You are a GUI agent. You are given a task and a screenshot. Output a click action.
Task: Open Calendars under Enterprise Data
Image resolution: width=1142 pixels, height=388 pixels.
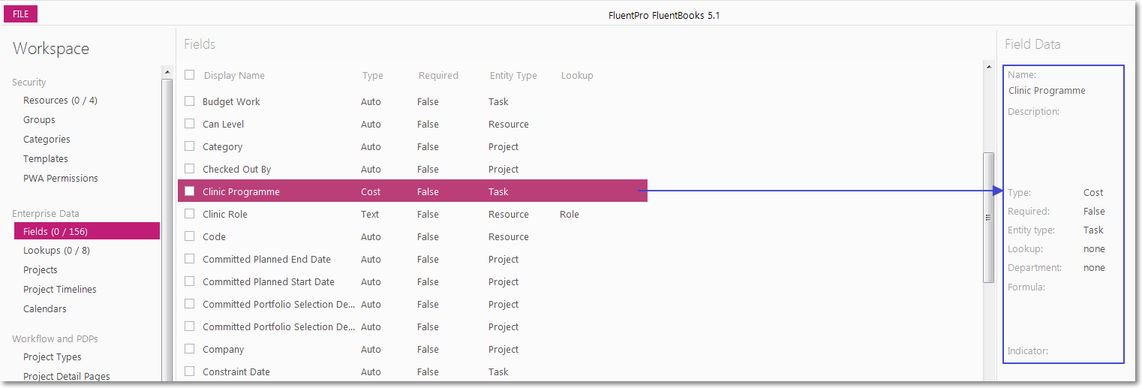click(45, 309)
